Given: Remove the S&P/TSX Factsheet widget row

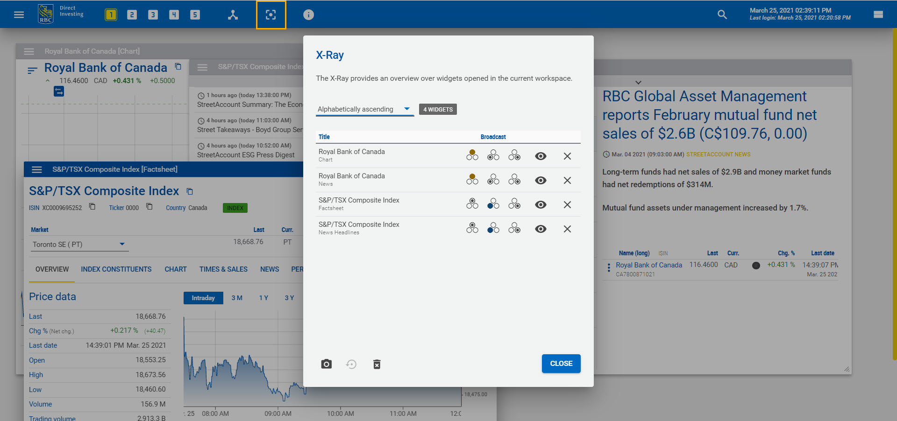Looking at the screenshot, I should click(567, 205).
